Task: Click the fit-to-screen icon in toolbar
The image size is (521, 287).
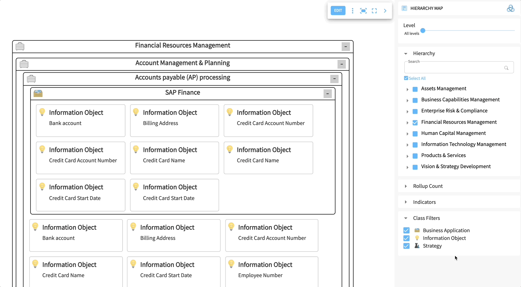Action: [363, 11]
